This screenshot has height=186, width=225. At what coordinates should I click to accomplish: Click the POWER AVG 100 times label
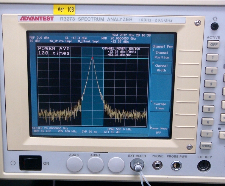(x=54, y=51)
